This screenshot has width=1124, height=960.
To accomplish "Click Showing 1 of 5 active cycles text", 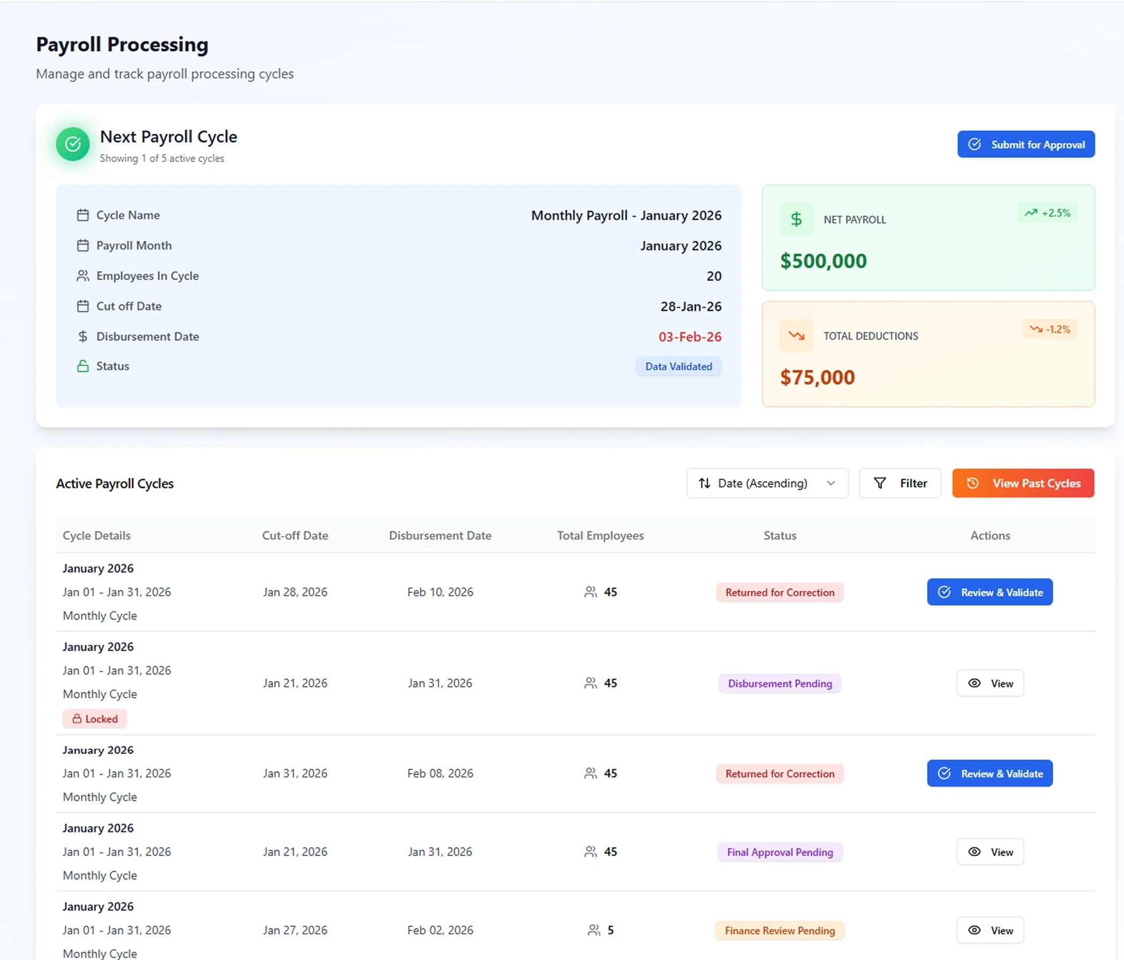I will 162,158.
